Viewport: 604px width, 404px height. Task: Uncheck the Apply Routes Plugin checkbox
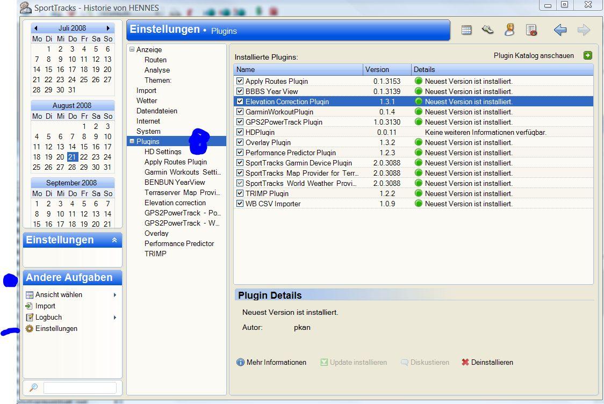(240, 81)
